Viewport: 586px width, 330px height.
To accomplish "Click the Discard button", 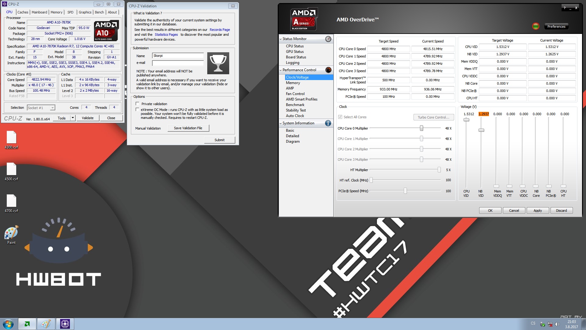I will (x=561, y=211).
